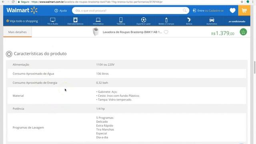256x144 pixels.
Task: Click the Tira Manchas program text
Action: click(x=105, y=130)
